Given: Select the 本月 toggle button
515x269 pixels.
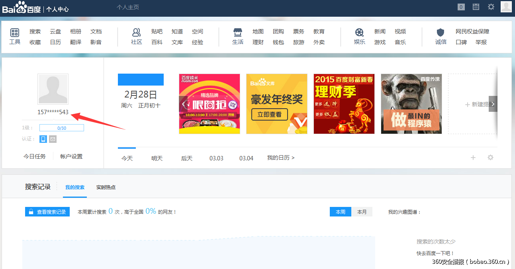Looking at the screenshot, I should (x=362, y=212).
